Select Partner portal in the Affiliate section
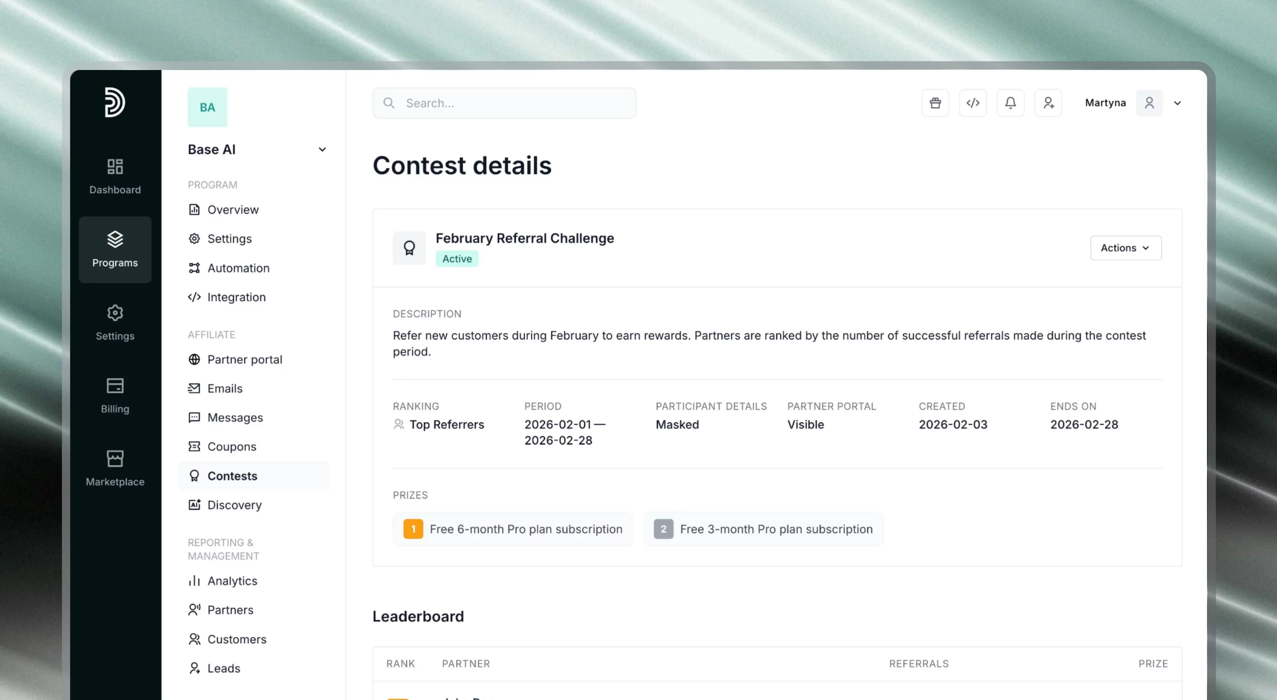 point(244,359)
